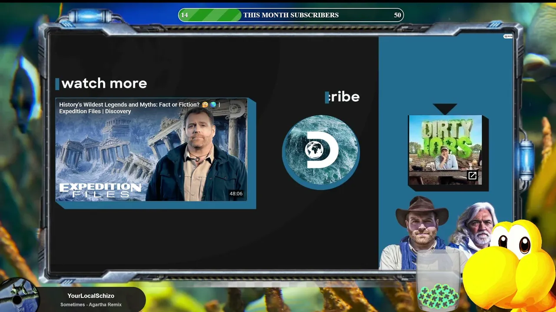Open the "History's Wildest Legends and Myths" video title

(139, 108)
